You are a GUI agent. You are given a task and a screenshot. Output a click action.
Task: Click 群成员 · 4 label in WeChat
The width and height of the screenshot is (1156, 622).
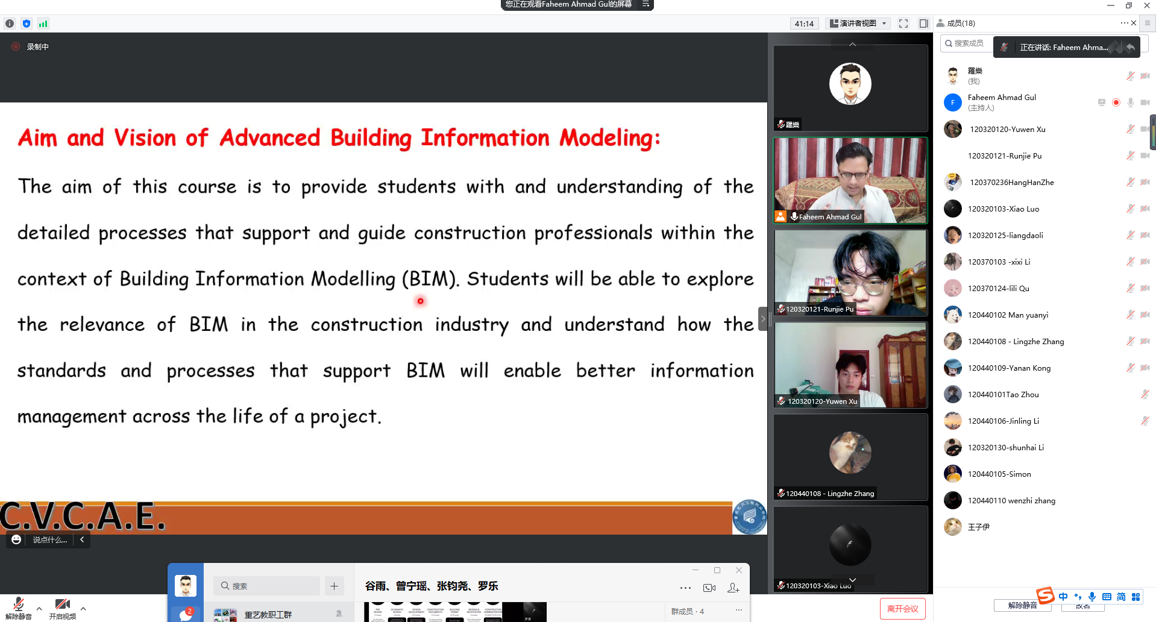pos(688,611)
